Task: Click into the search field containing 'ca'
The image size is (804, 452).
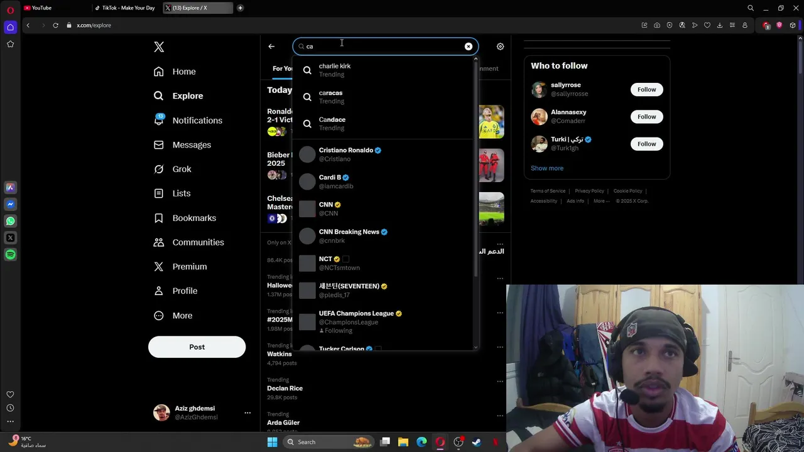Action: pyautogui.click(x=385, y=46)
